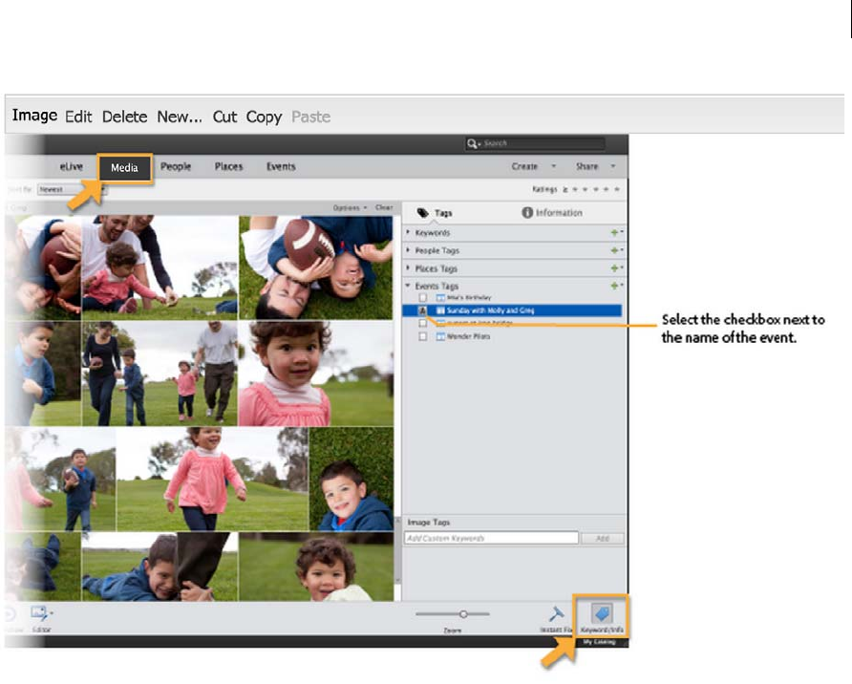The width and height of the screenshot is (852, 684).
Task: Click Copy in the top bar
Action: (x=264, y=117)
